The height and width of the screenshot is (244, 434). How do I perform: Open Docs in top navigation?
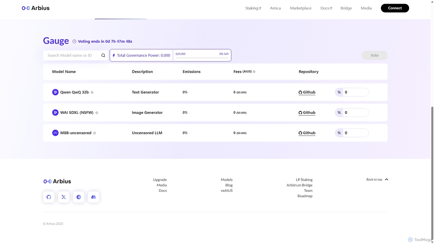coord(326,8)
